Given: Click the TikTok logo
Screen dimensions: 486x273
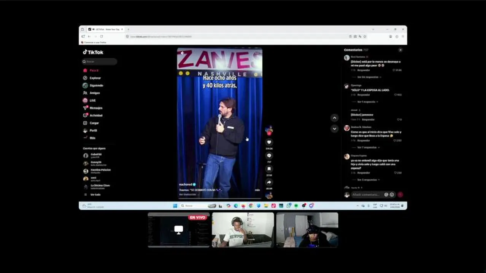Looking at the screenshot, I should tap(93, 52).
